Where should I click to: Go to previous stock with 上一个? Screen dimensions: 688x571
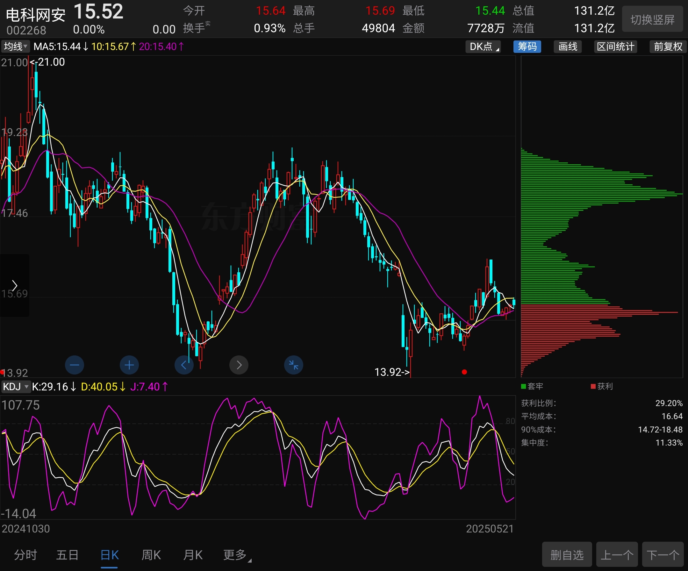pos(617,555)
